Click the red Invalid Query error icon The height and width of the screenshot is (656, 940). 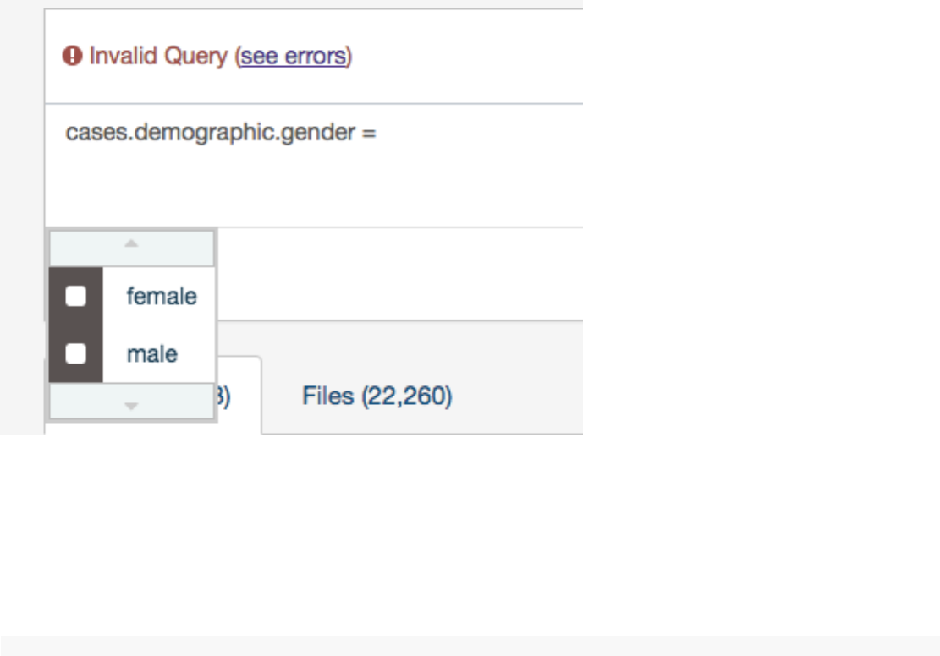(x=70, y=57)
